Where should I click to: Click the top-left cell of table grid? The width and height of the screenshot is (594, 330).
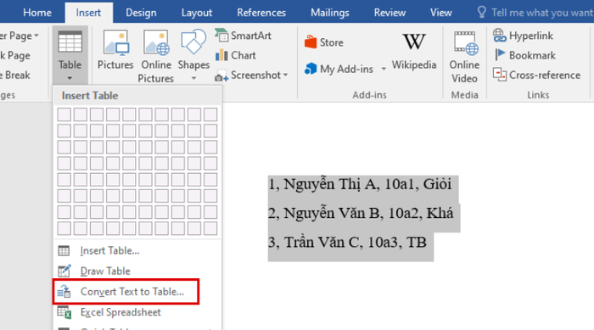click(64, 115)
